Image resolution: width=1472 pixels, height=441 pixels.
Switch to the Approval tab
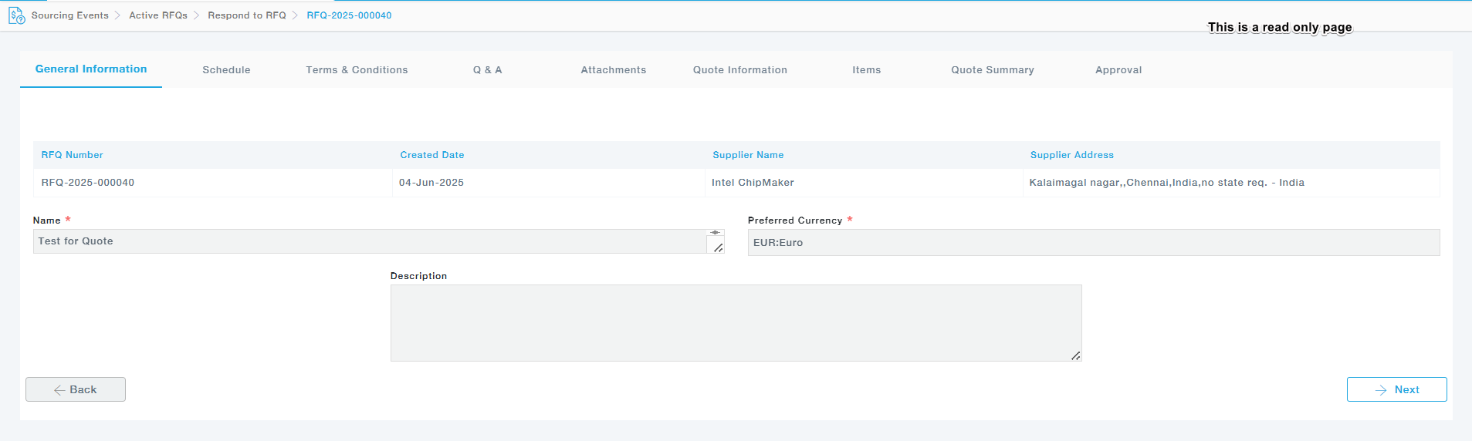coord(1118,70)
